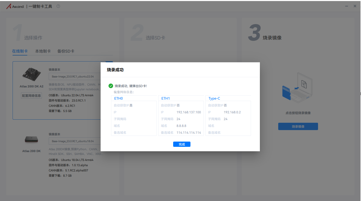361x201 pixels.
Task: Open the help question mark icon
Action: click(58, 6)
